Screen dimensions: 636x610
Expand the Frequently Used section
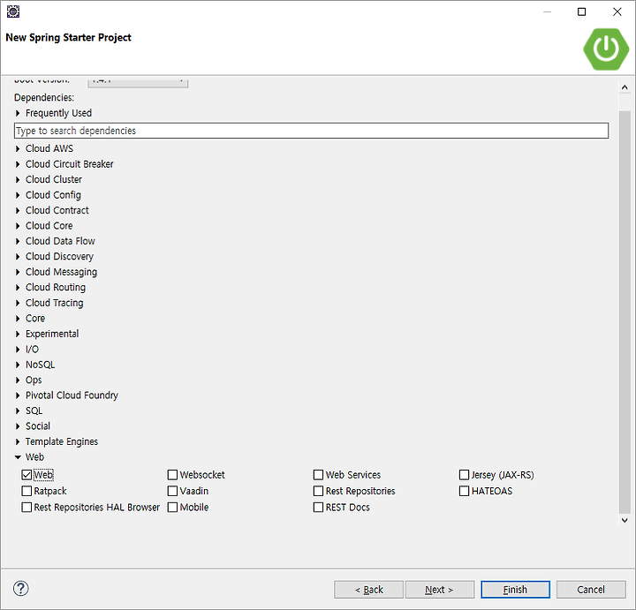[x=18, y=113]
